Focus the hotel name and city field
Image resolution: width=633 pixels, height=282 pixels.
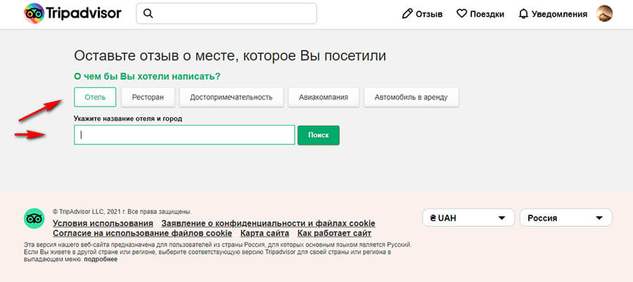[x=184, y=135]
